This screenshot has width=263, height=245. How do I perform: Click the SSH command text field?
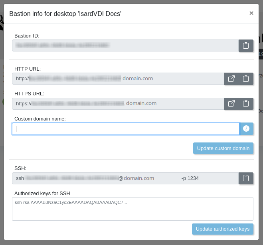pyautogui.click(x=125, y=178)
